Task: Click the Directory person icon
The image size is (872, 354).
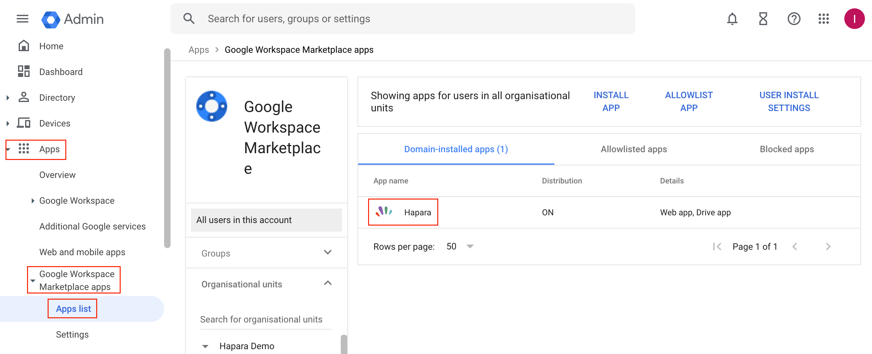Action: [24, 97]
